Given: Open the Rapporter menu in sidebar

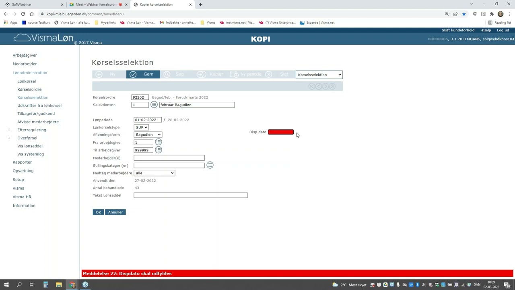Looking at the screenshot, I should tap(22, 162).
